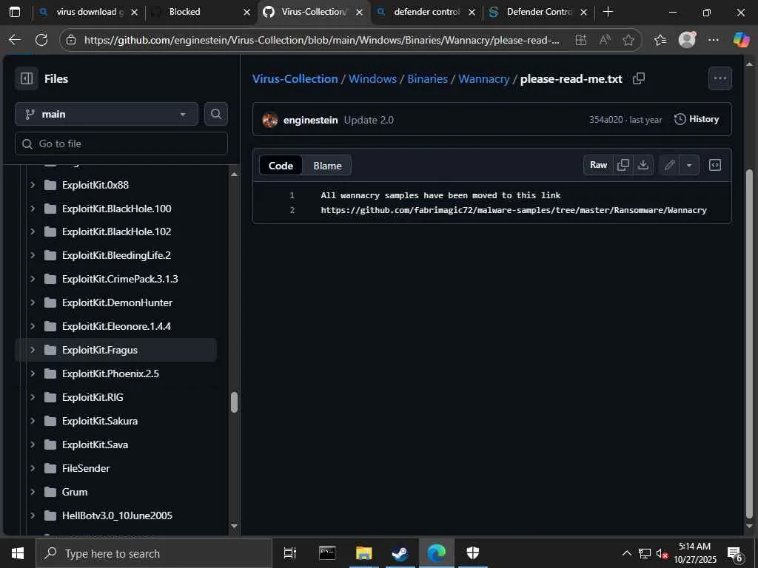Click the browser address bar URL
Viewport: 758px width, 568px height.
321,40
